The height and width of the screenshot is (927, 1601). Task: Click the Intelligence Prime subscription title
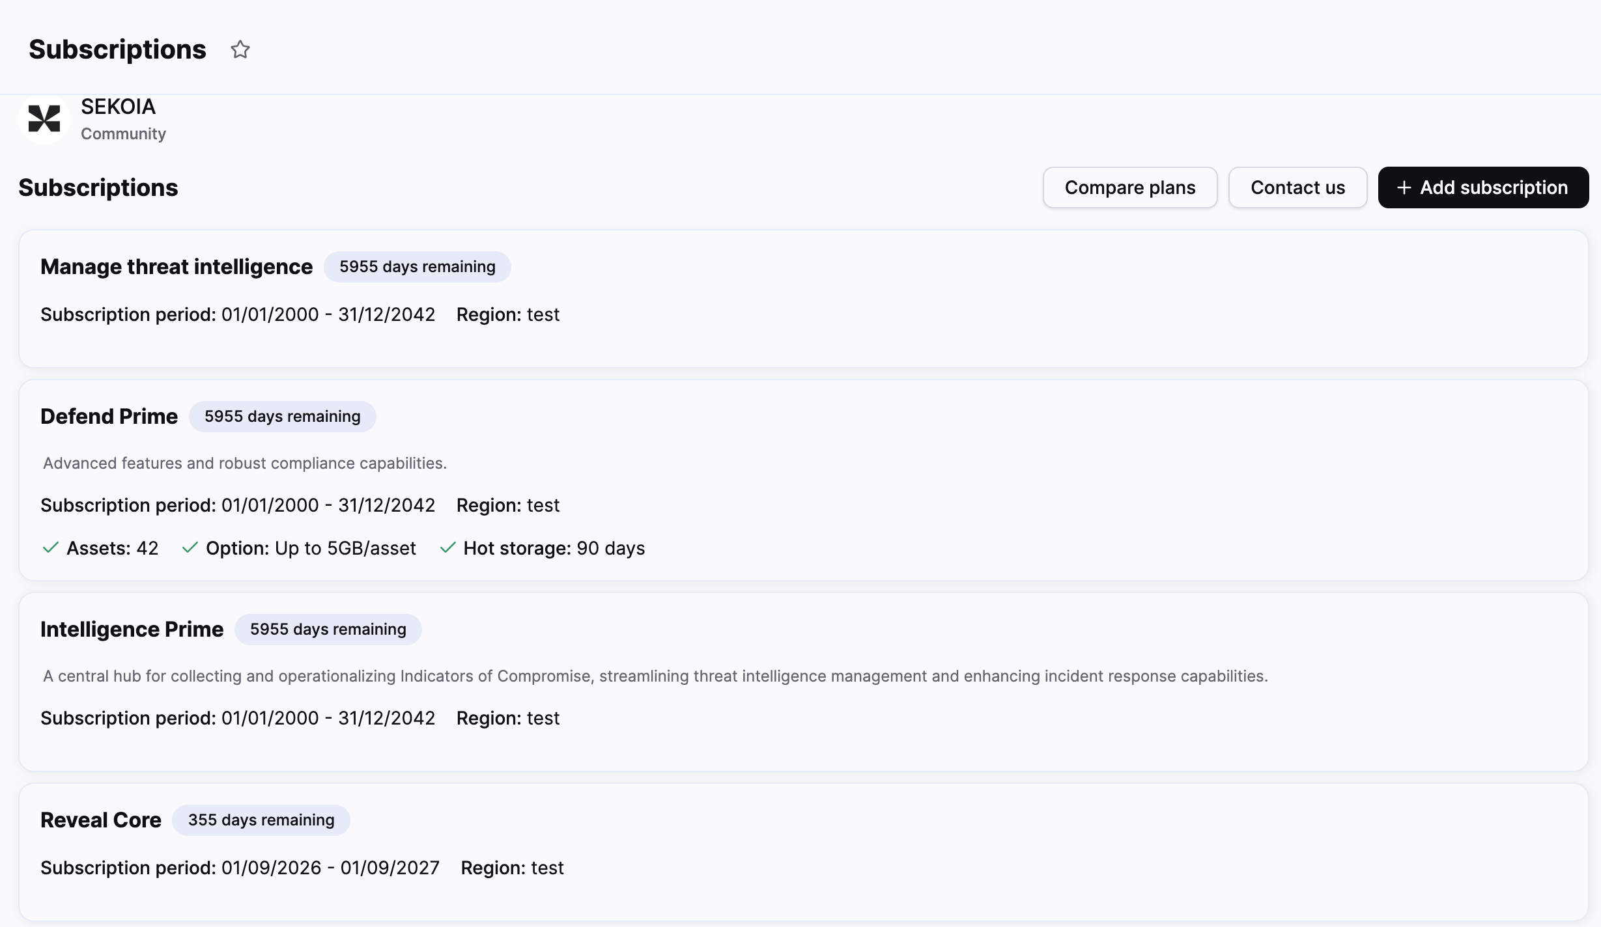pos(132,630)
